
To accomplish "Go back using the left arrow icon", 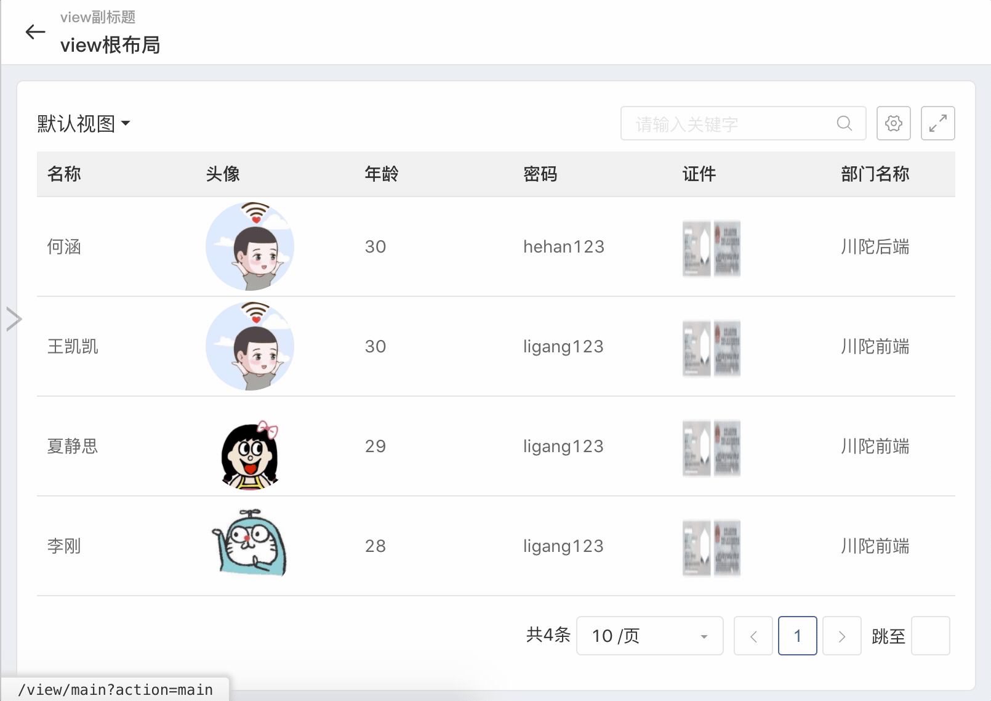I will 35,32.
